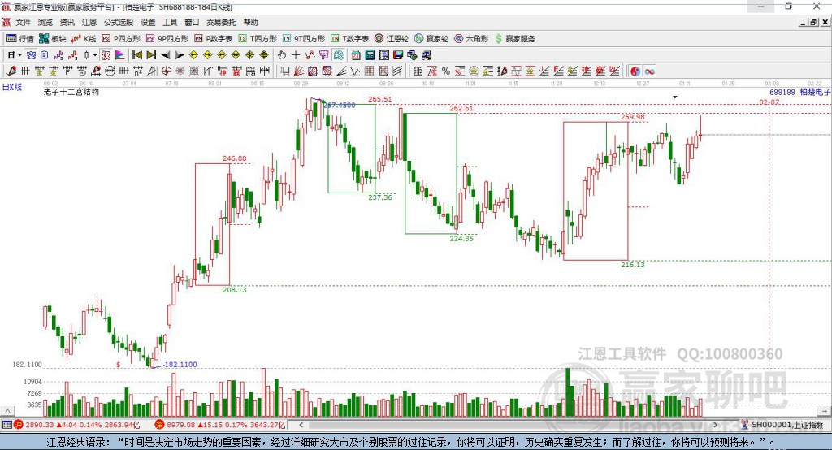
Task: Click the first yellow diamond arrow icon
Action: click(x=193, y=55)
